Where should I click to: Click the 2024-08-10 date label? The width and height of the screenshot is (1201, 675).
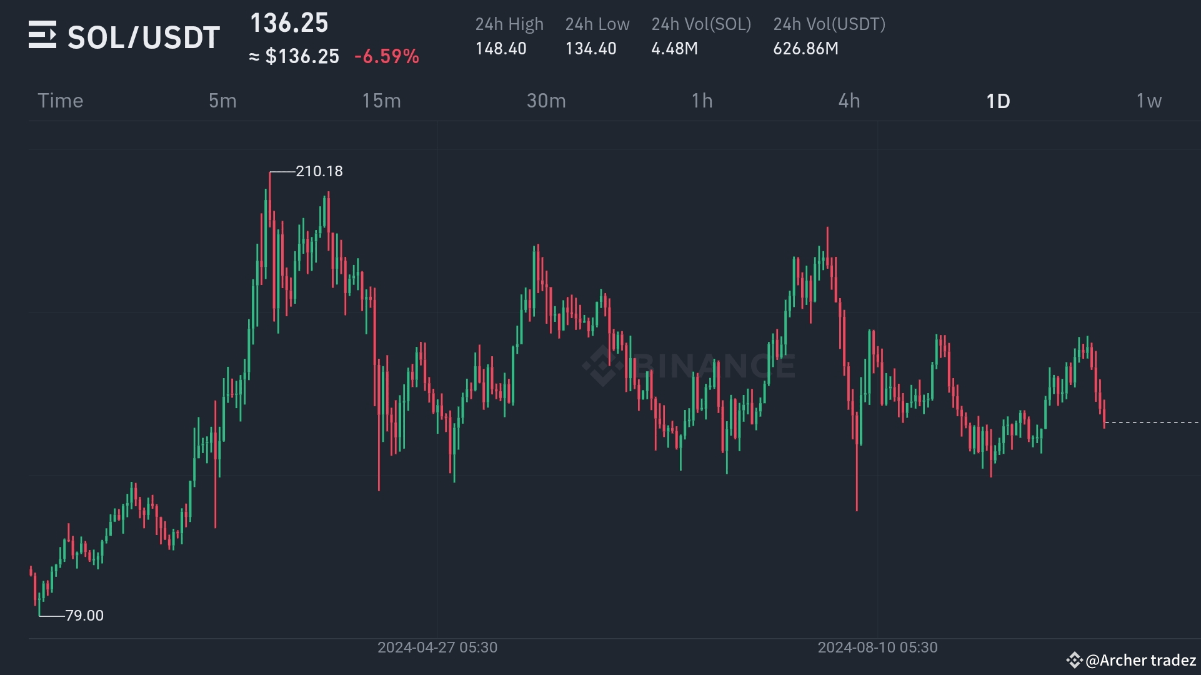(877, 648)
